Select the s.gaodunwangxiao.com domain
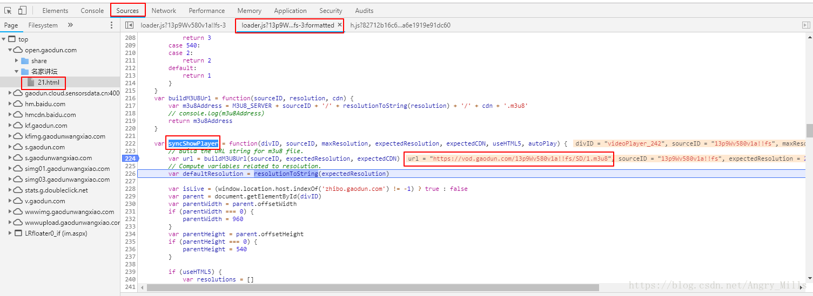813x296 pixels. click(58, 158)
